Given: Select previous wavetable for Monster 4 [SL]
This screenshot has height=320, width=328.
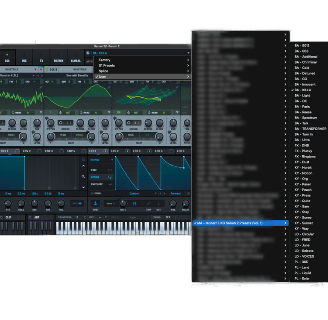Looking at the screenshot, I should 38,76.
